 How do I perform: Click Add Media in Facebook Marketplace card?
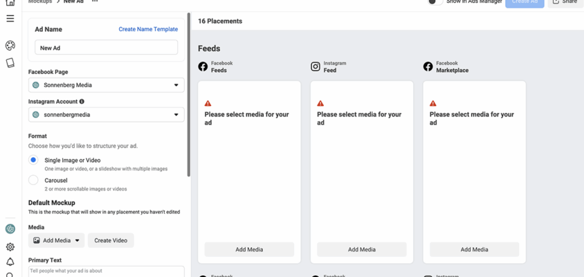pos(474,249)
